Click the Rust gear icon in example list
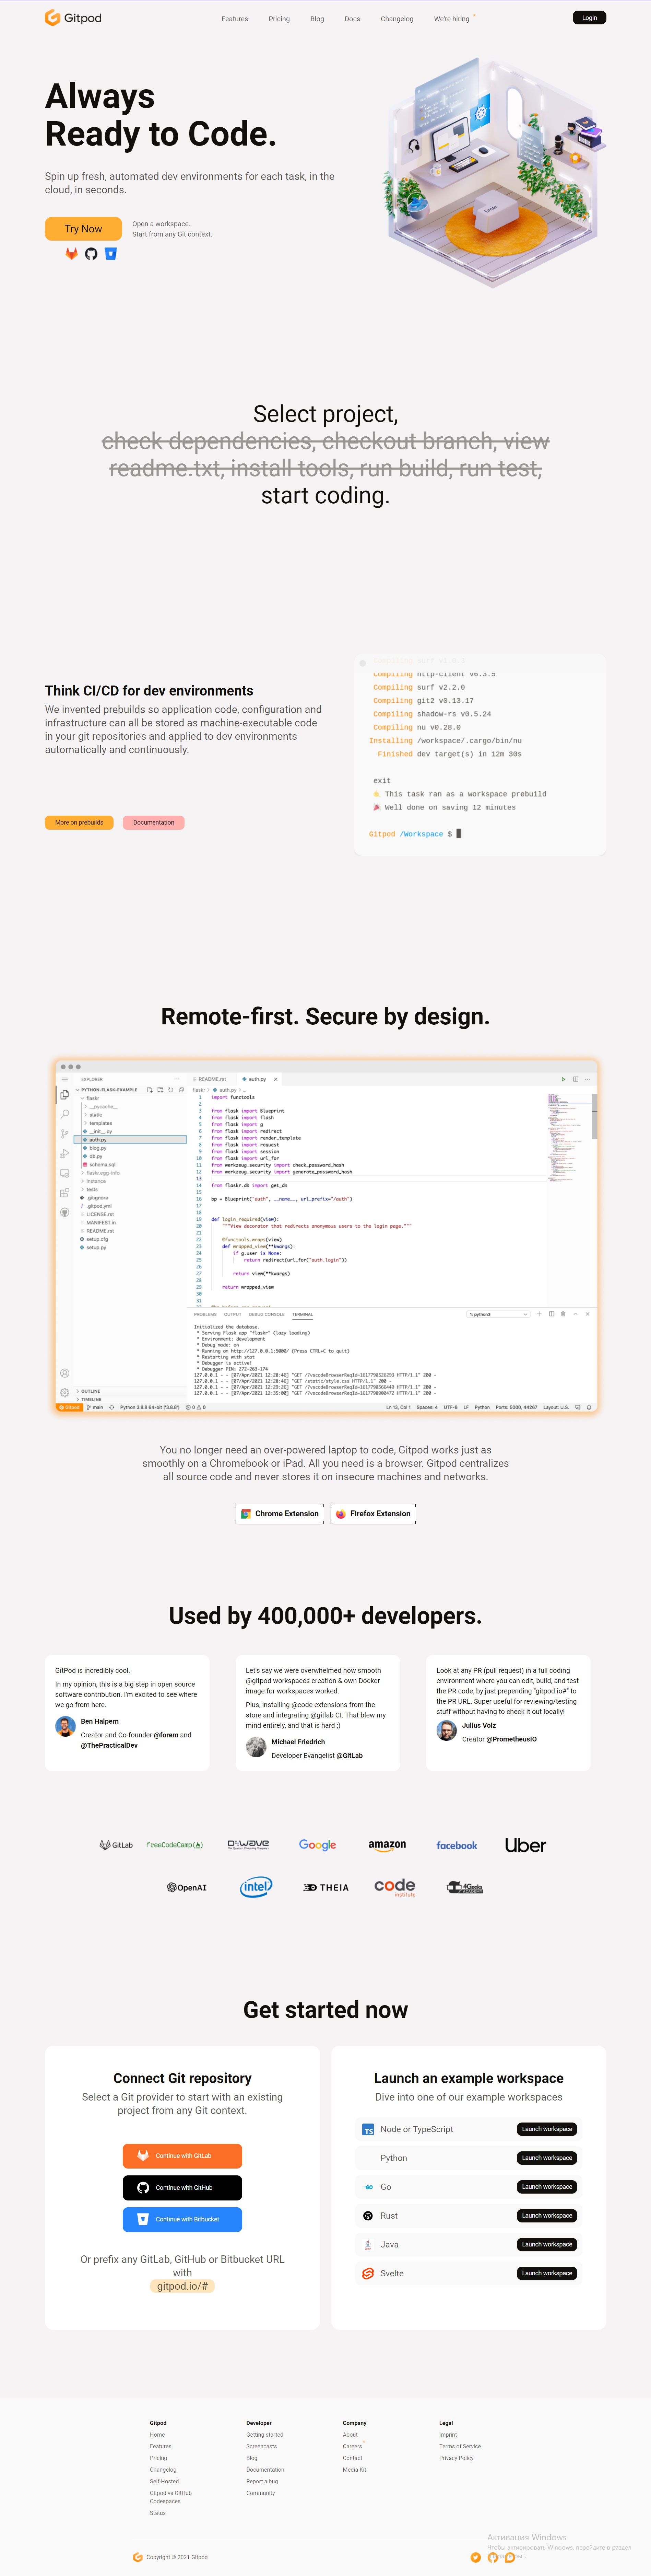The height and width of the screenshot is (2576, 651). click(368, 2216)
